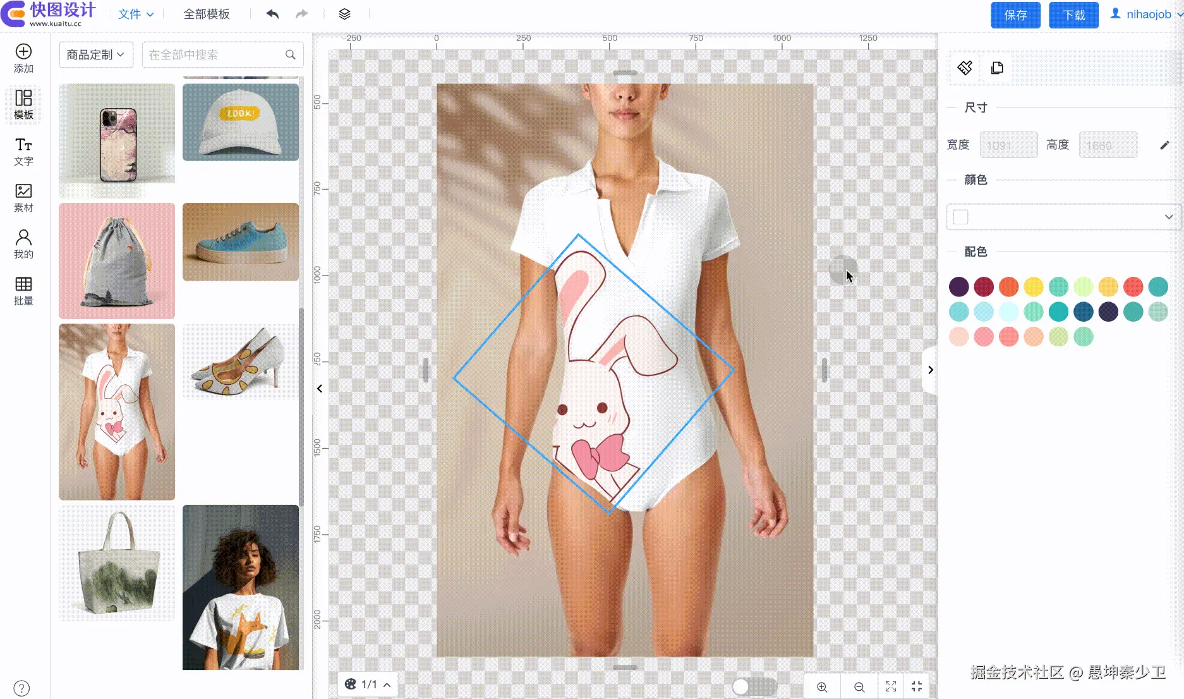Select the 文字 text tool
1184x699 pixels.
23,151
